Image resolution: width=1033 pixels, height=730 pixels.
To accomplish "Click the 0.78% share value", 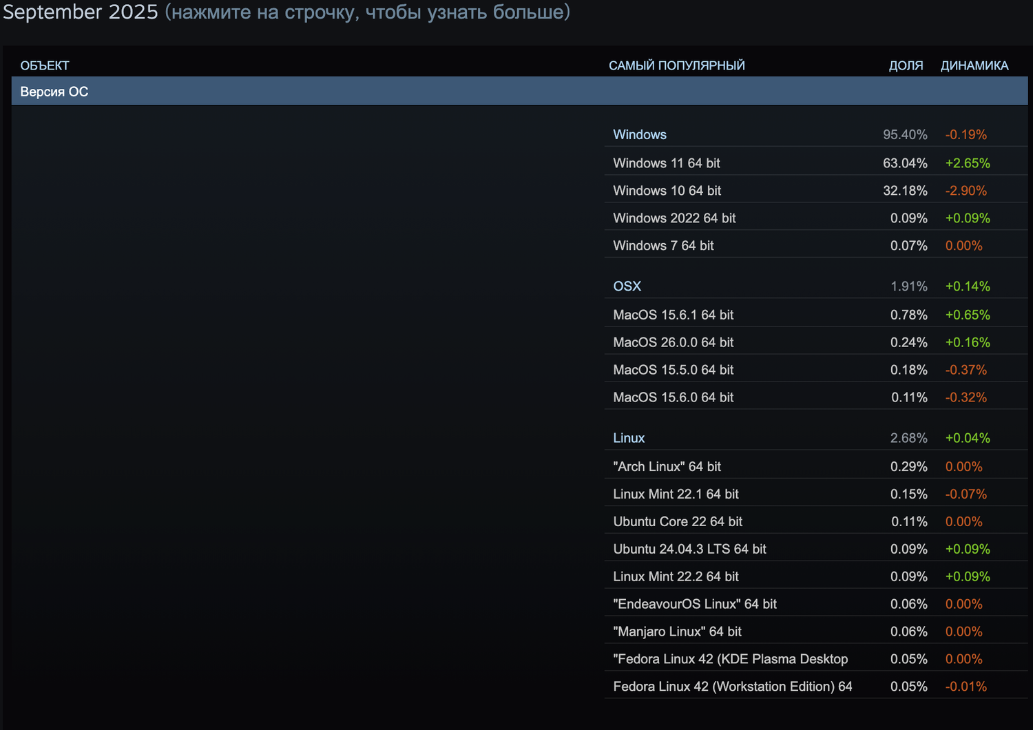I will [x=909, y=315].
